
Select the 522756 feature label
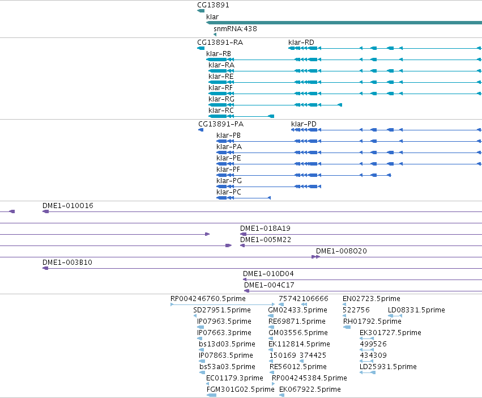click(x=356, y=310)
